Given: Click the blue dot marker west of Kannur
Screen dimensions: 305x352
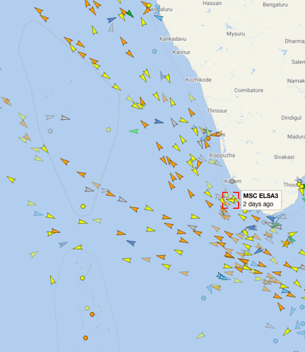Looking at the screenshot, I should tap(155, 51).
